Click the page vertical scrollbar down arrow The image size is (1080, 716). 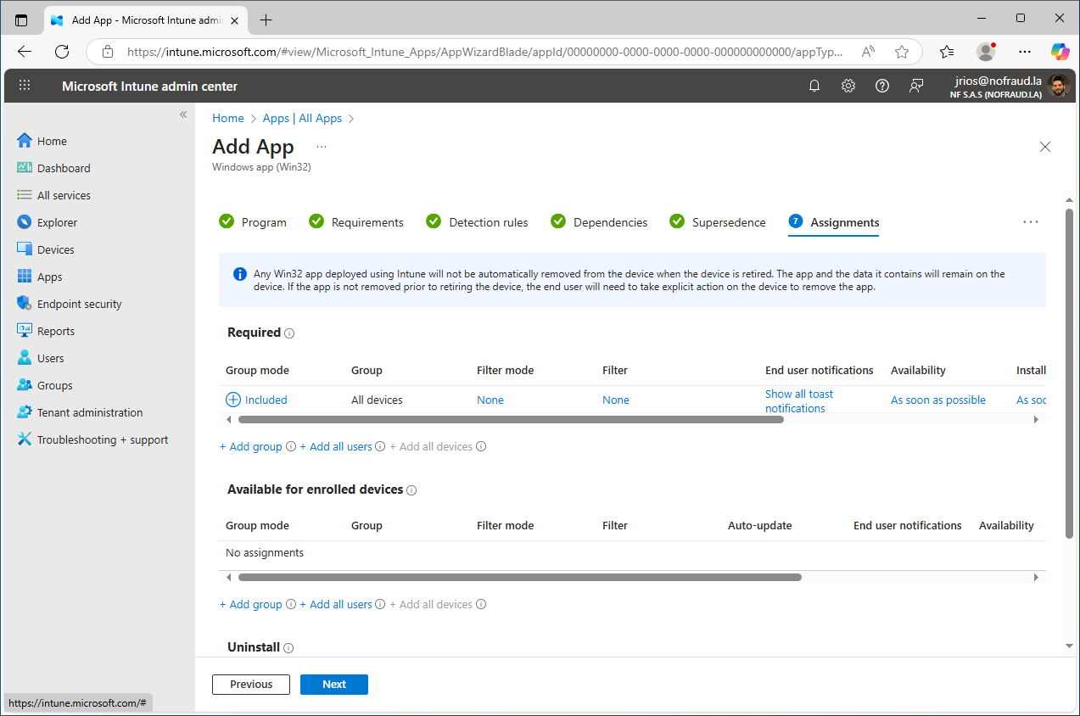pyautogui.click(x=1069, y=646)
